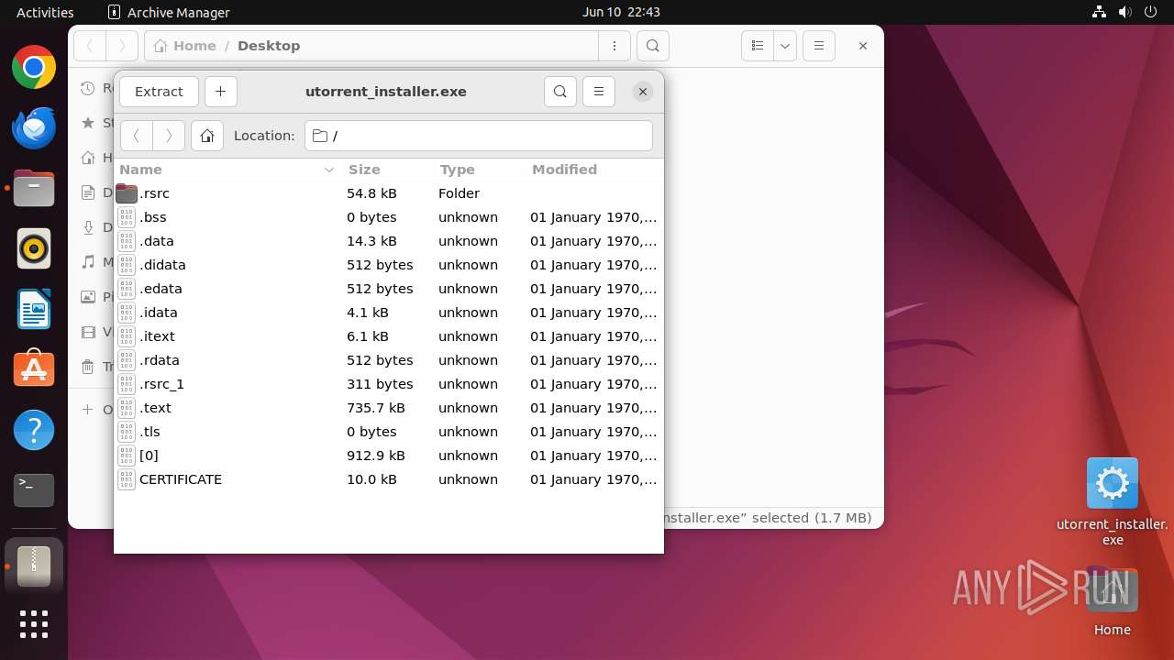Open LibreOffice Writer from dock

coord(34,310)
